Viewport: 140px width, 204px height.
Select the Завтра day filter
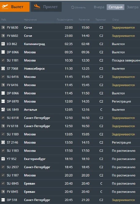(133, 7)
